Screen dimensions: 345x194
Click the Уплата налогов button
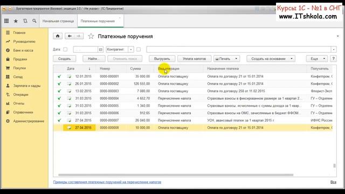194,59
